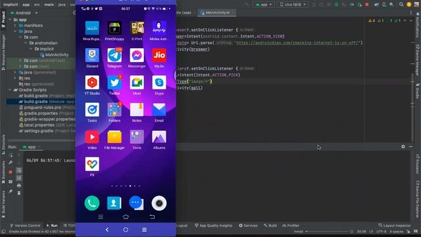421x237 pixels.
Task: Open the Contacts dock icon
Action: click(114, 203)
